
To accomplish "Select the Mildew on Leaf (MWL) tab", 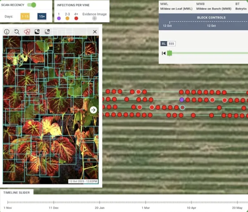I will tap(176, 6).
